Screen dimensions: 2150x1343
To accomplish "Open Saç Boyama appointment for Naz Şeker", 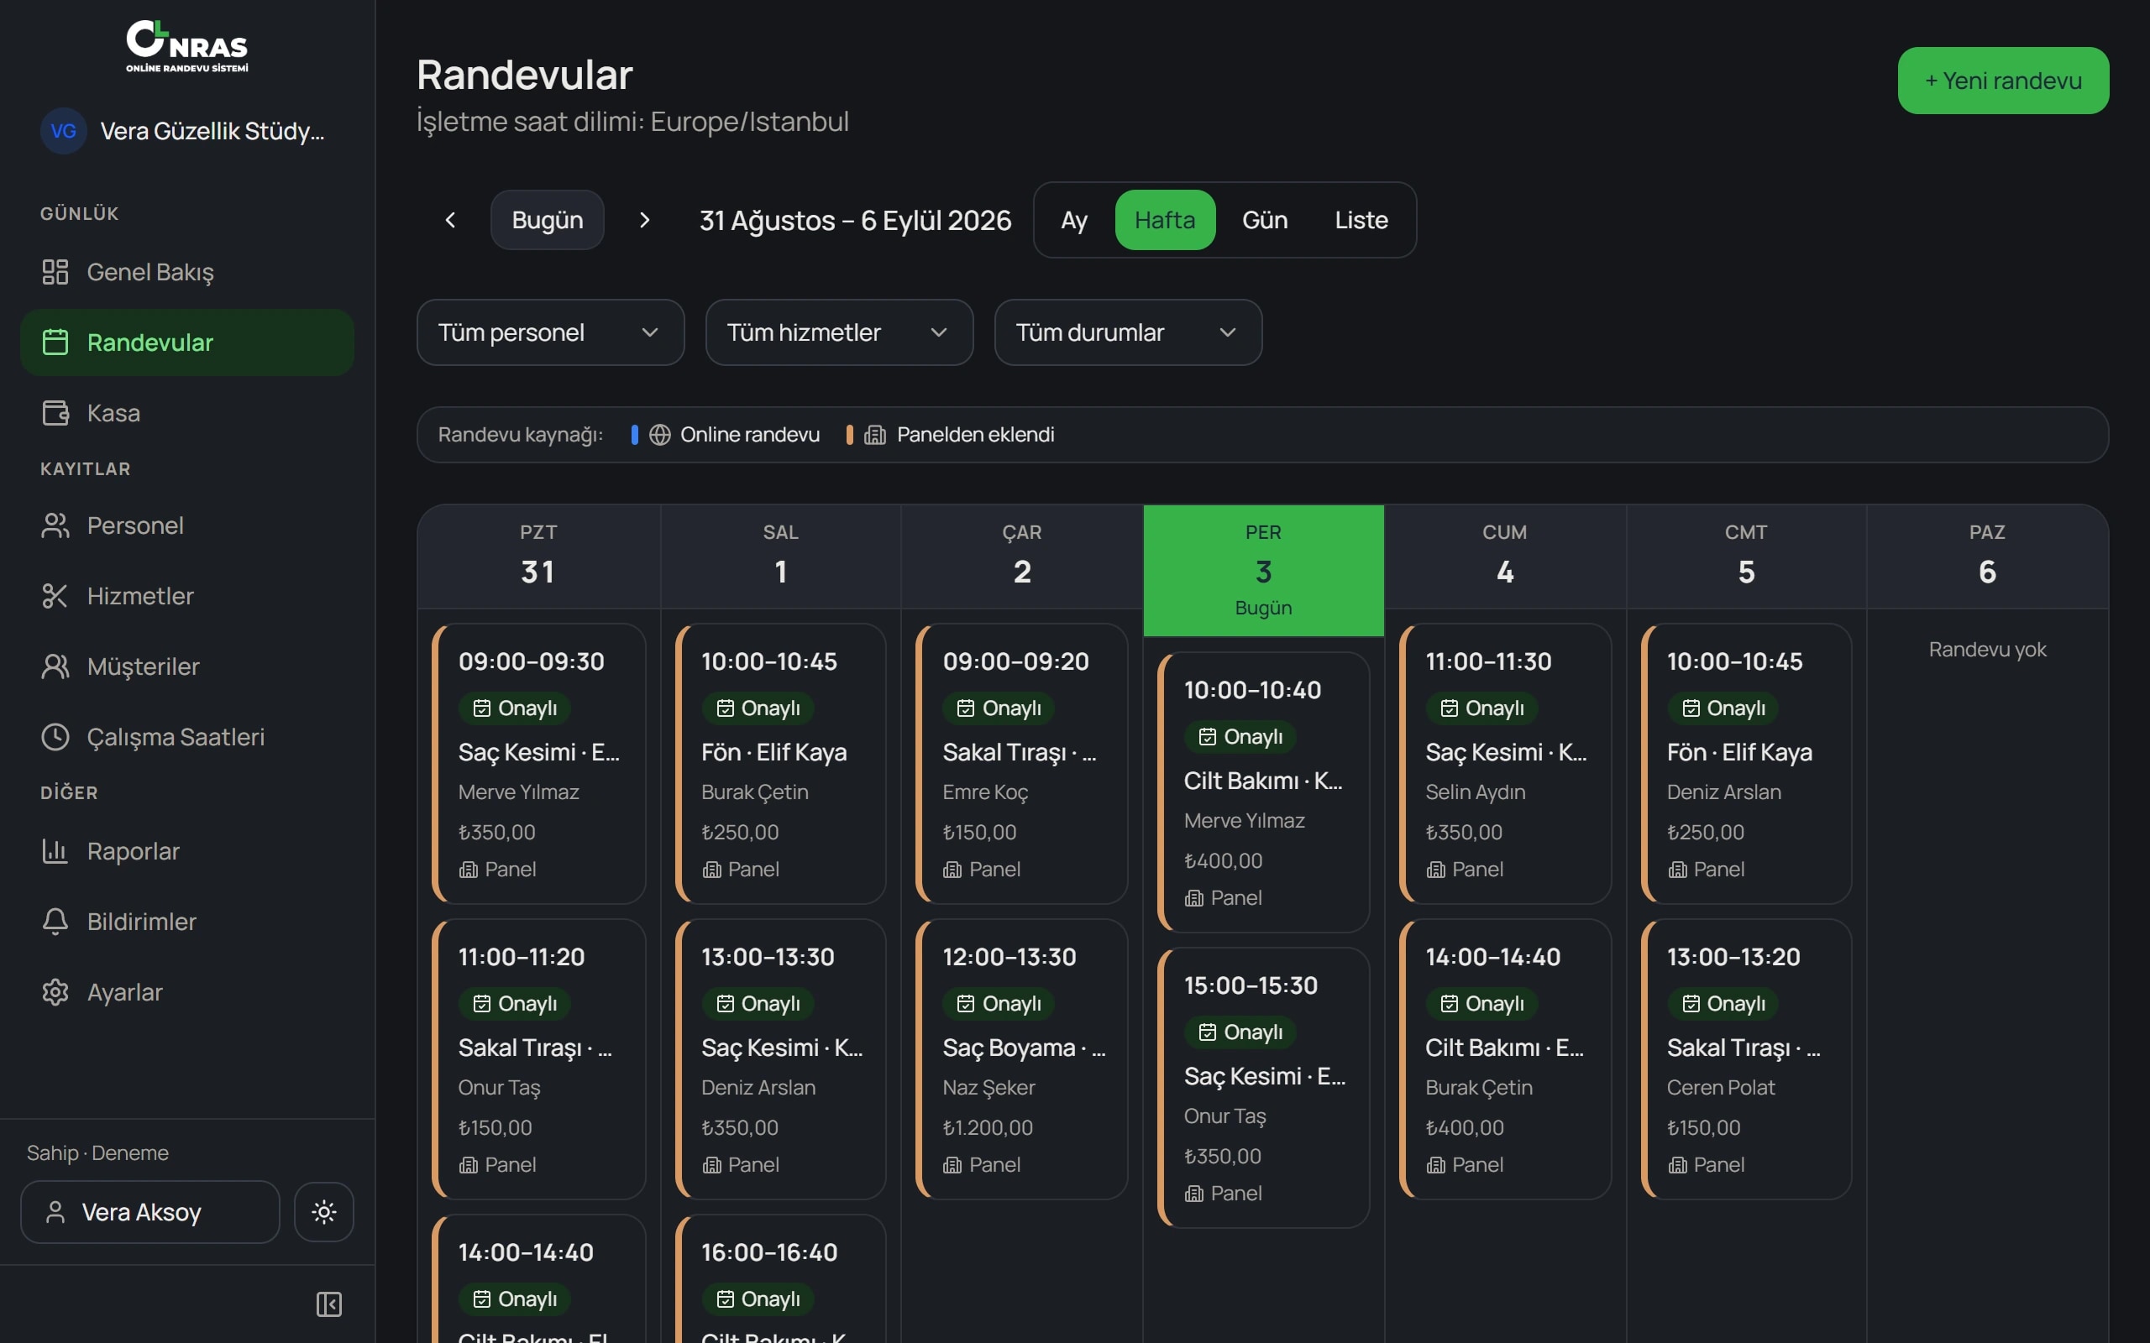I will (1022, 1058).
